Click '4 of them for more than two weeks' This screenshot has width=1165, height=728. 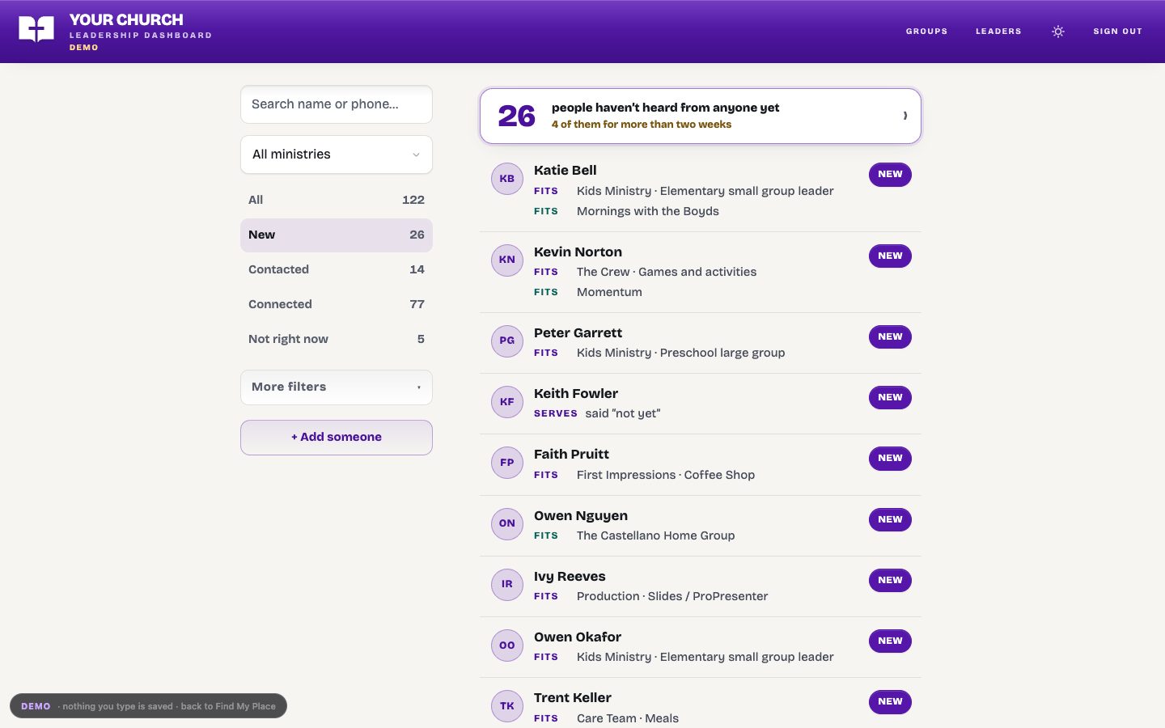pyautogui.click(x=642, y=125)
